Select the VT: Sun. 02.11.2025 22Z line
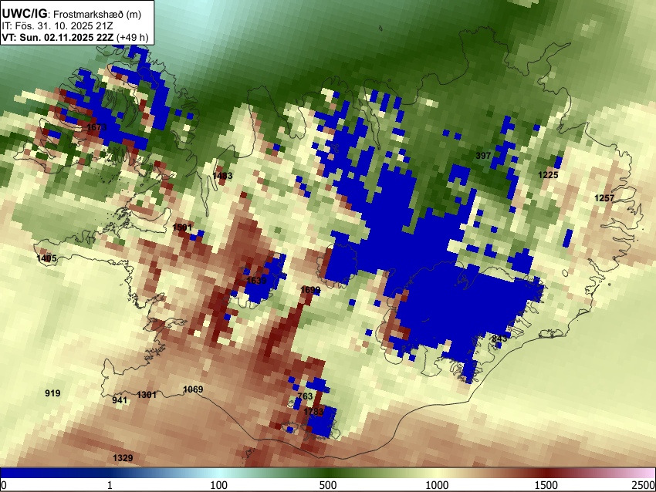Image resolution: width=656 pixels, height=492 pixels. [x=57, y=37]
